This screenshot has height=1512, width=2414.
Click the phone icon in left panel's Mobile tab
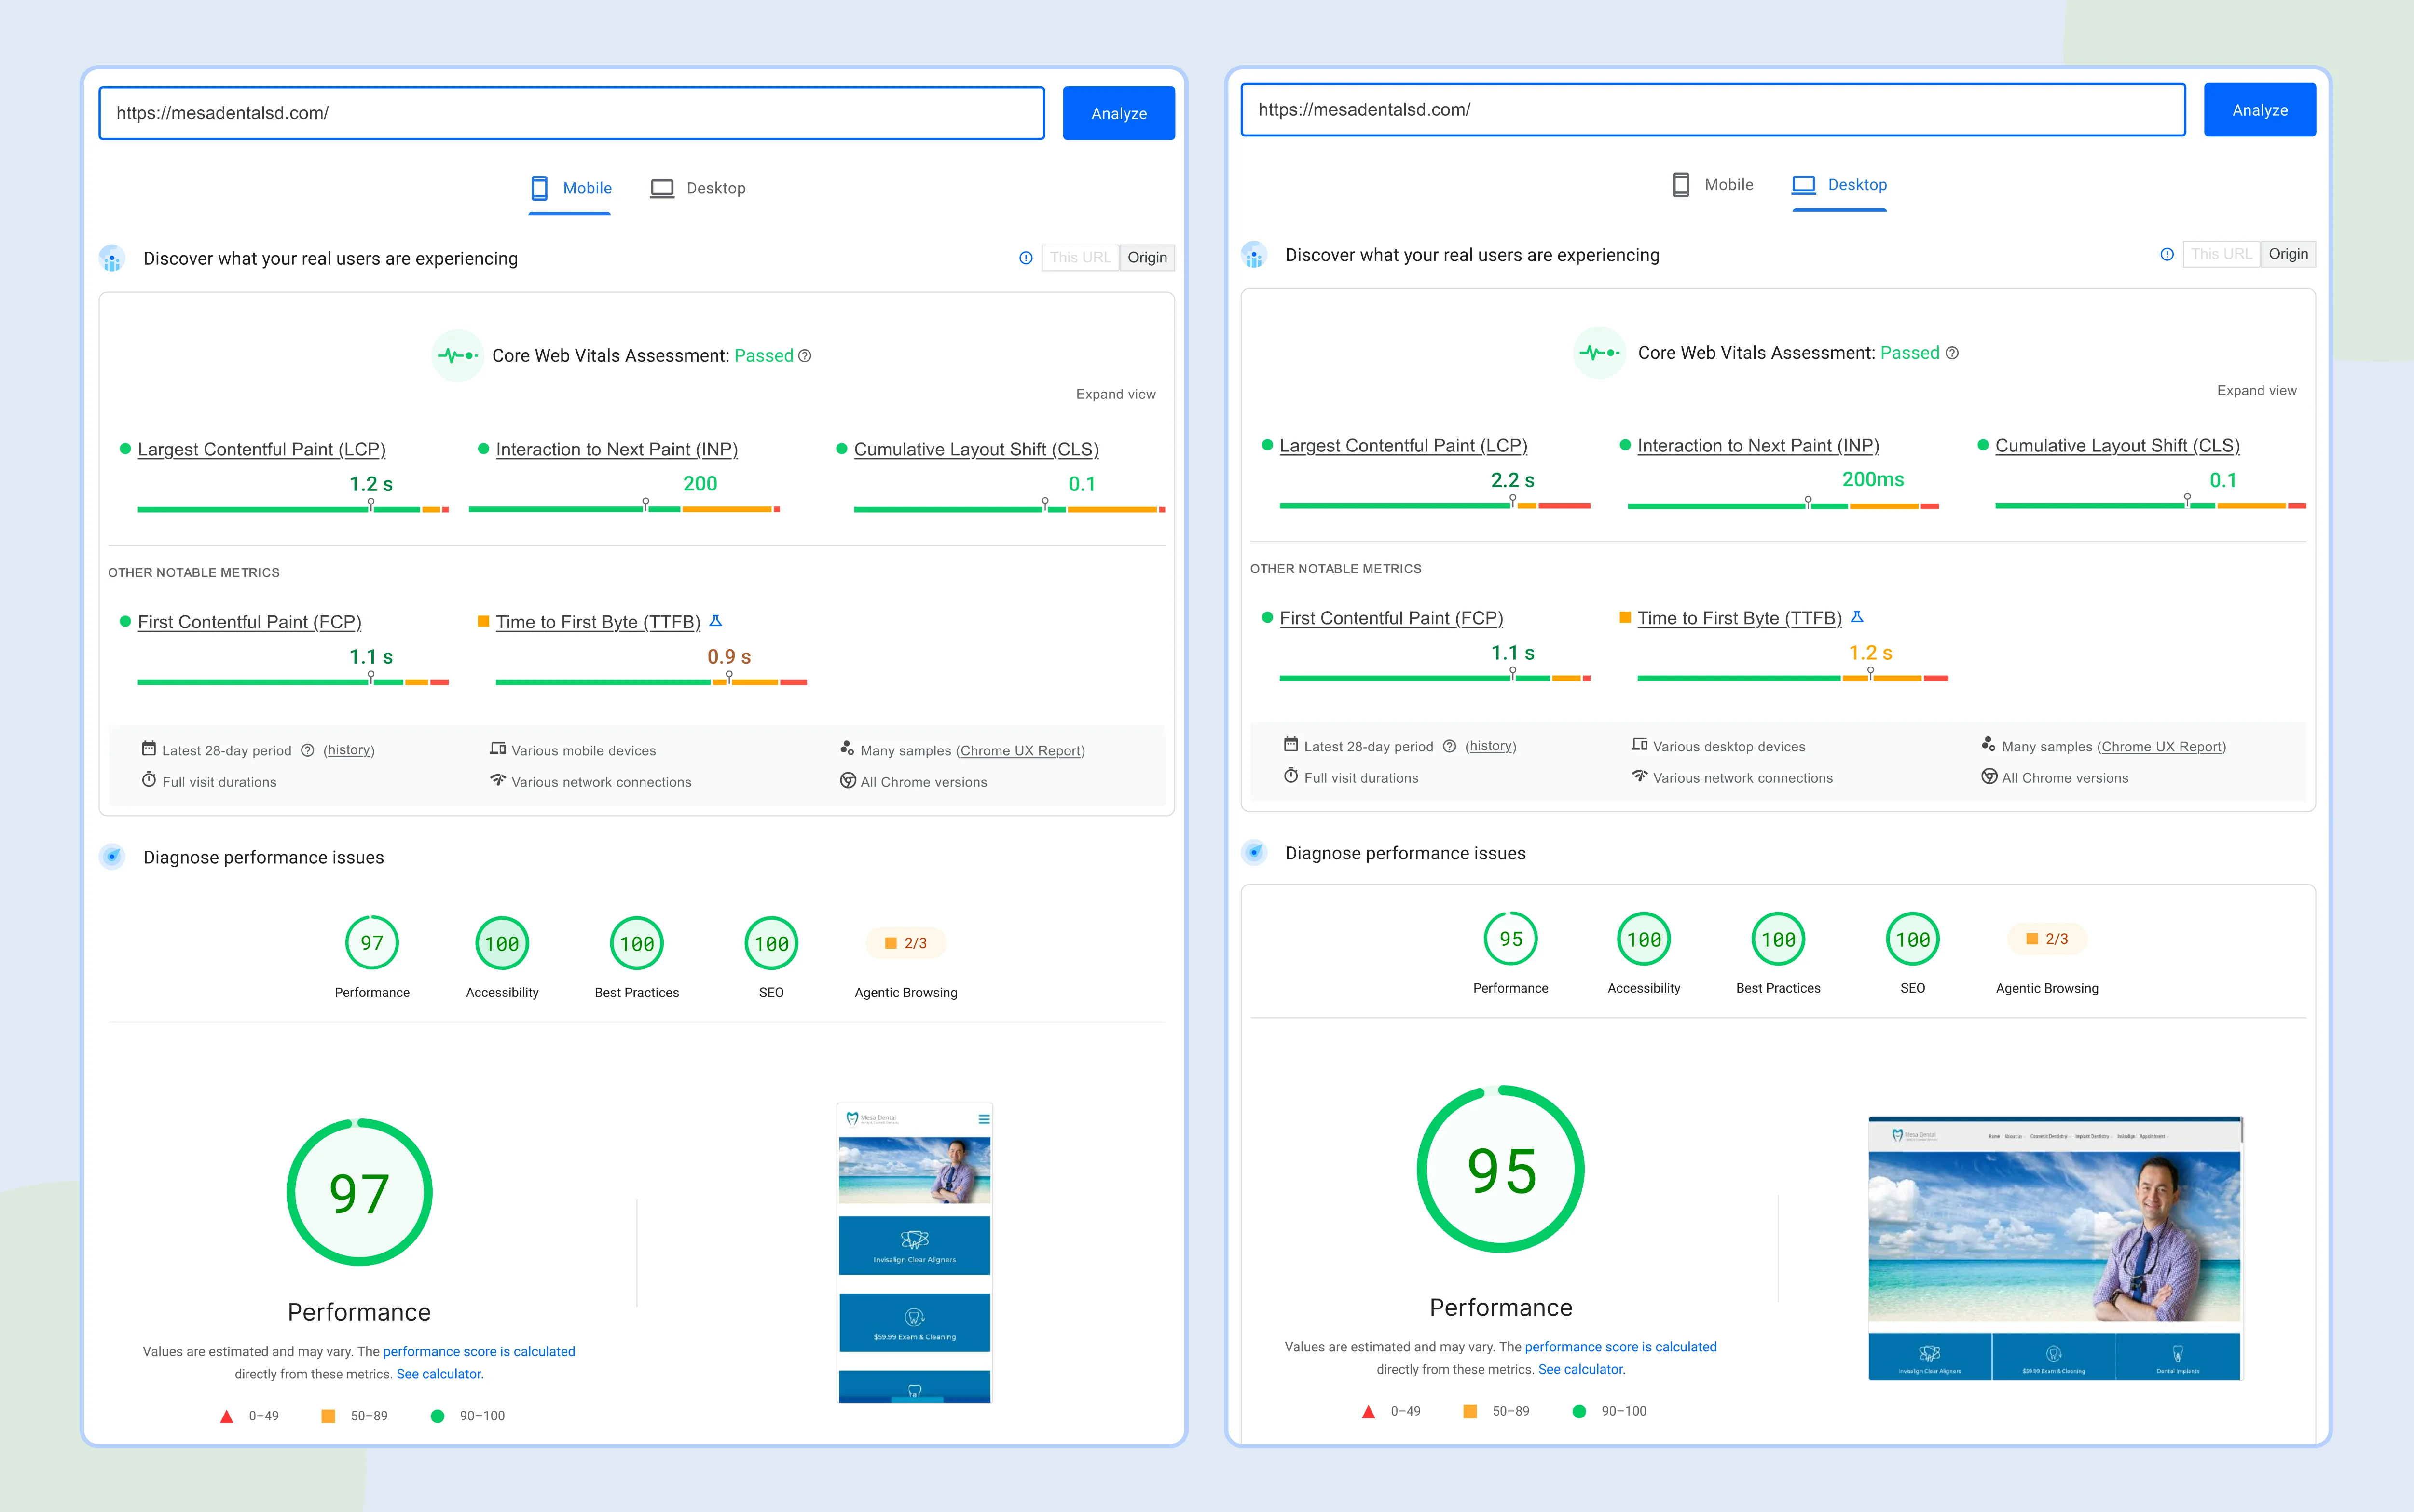point(539,188)
